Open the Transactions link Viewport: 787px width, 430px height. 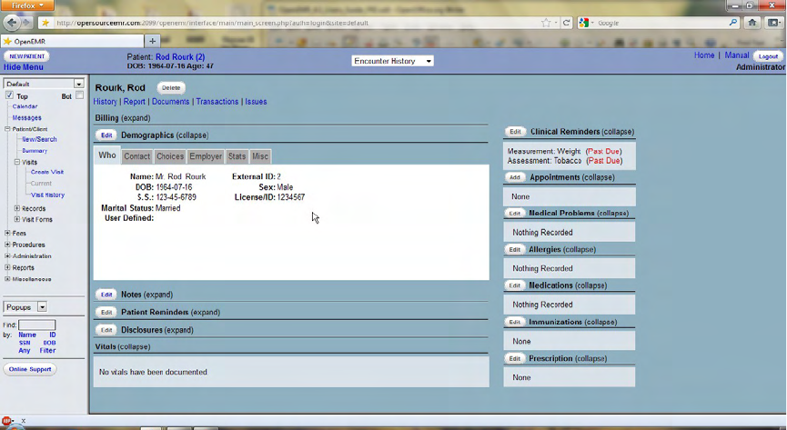click(217, 101)
